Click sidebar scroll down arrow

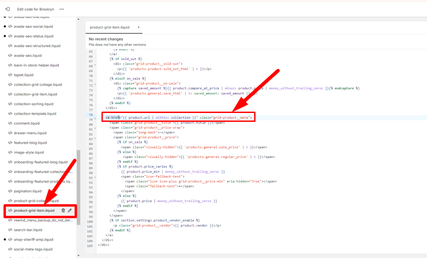pyautogui.click(x=78, y=255)
